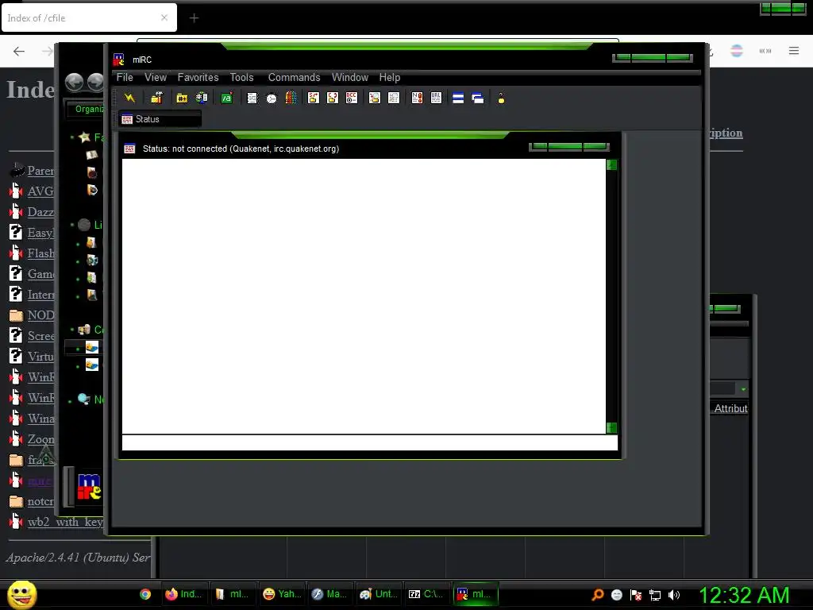This screenshot has width=813, height=610.
Task: Open the Favorites menu in mIRC
Action: point(198,77)
